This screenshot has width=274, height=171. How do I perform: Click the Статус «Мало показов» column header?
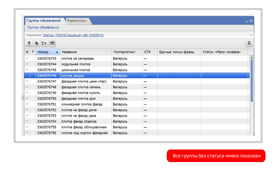pyautogui.click(x=224, y=52)
